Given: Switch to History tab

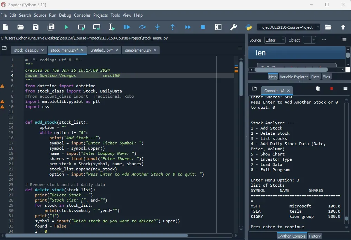Looking at the screenshot, I should click(314, 236).
